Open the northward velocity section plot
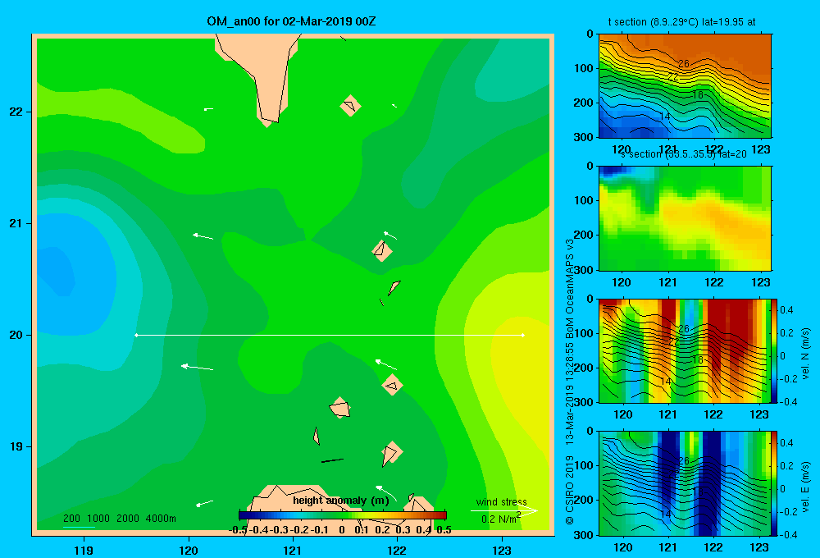Viewport: 820px width, 558px height. click(685, 350)
